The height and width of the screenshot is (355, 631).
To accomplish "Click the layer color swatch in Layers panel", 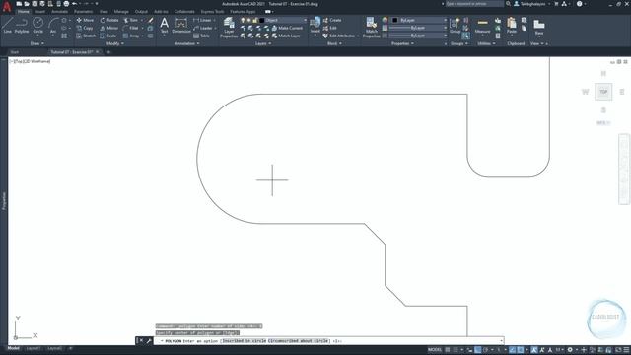I will [x=262, y=20].
